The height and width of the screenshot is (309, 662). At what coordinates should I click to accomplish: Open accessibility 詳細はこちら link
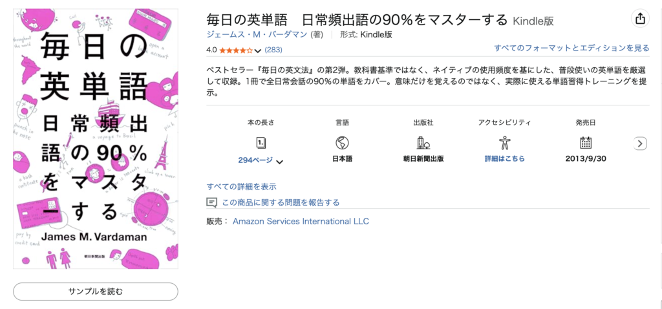(x=505, y=158)
